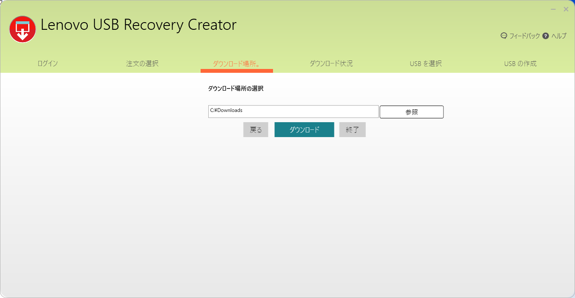Click the ダウンロード場所の選択 heading
Image resolution: width=575 pixels, height=298 pixels.
(x=236, y=89)
